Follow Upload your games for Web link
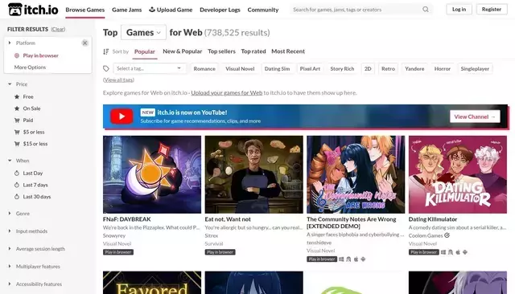515x294 pixels. coord(227,92)
